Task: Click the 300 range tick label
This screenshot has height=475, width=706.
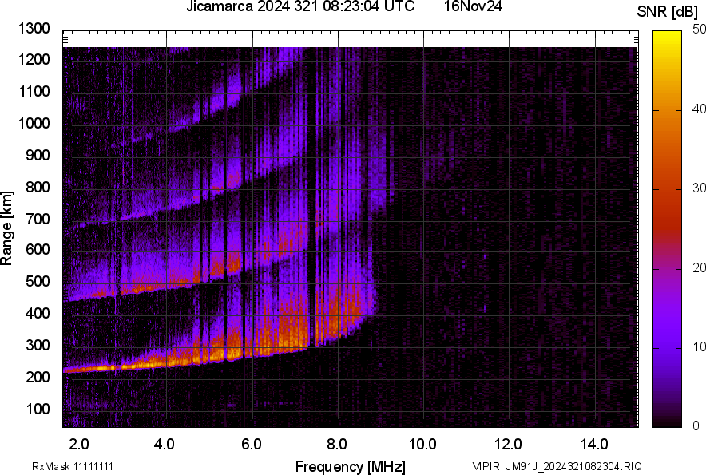Action: tap(38, 346)
